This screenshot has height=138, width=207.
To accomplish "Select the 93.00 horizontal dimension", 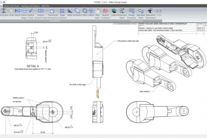I will click(43, 132).
